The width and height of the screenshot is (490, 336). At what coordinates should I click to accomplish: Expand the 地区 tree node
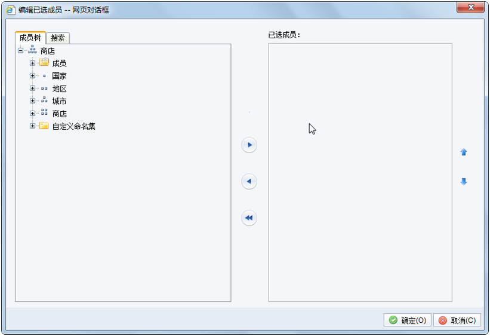coord(32,88)
